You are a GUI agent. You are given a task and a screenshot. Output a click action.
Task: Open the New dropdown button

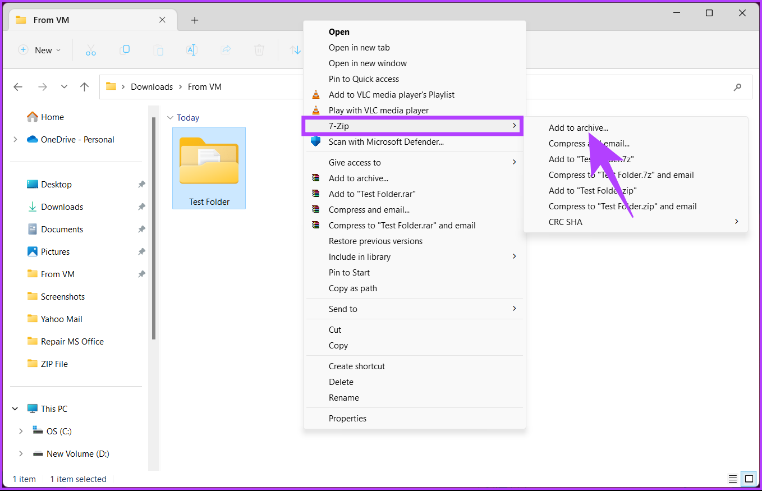pos(39,50)
